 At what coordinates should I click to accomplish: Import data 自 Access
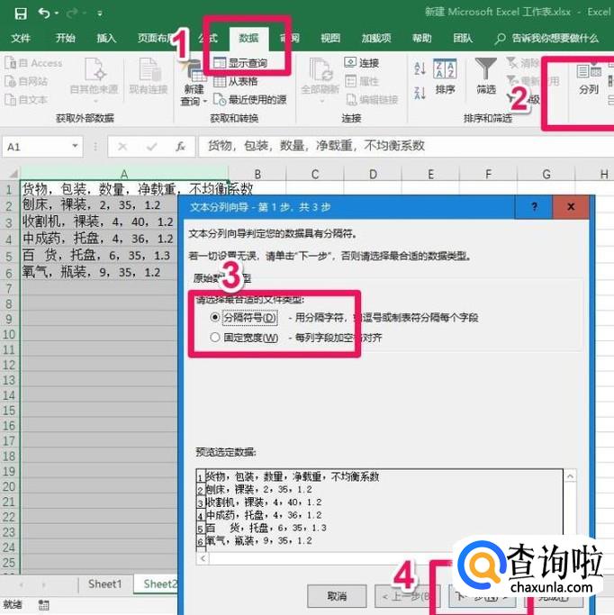coord(34,63)
